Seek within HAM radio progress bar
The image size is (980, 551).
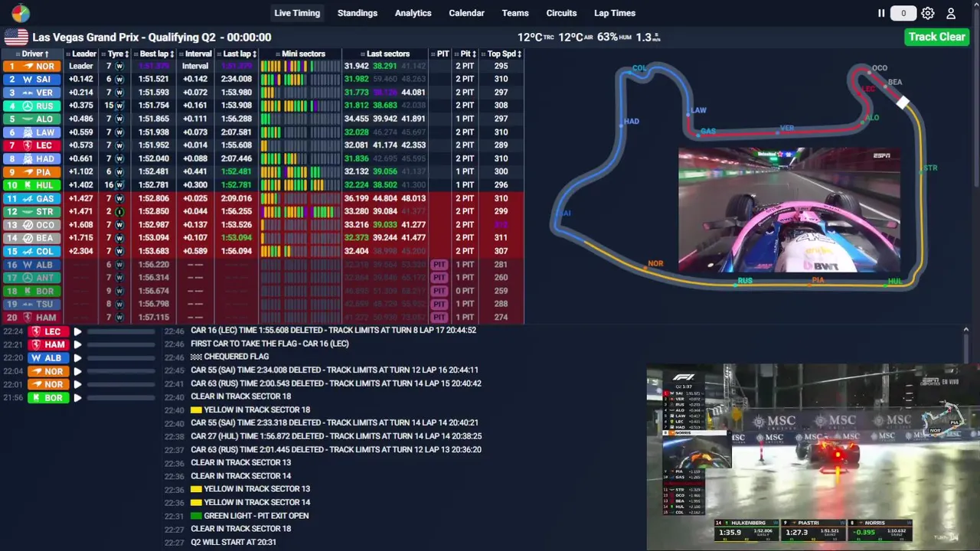point(121,344)
